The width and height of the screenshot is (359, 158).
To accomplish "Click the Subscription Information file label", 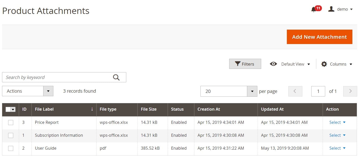I will [x=59, y=135].
